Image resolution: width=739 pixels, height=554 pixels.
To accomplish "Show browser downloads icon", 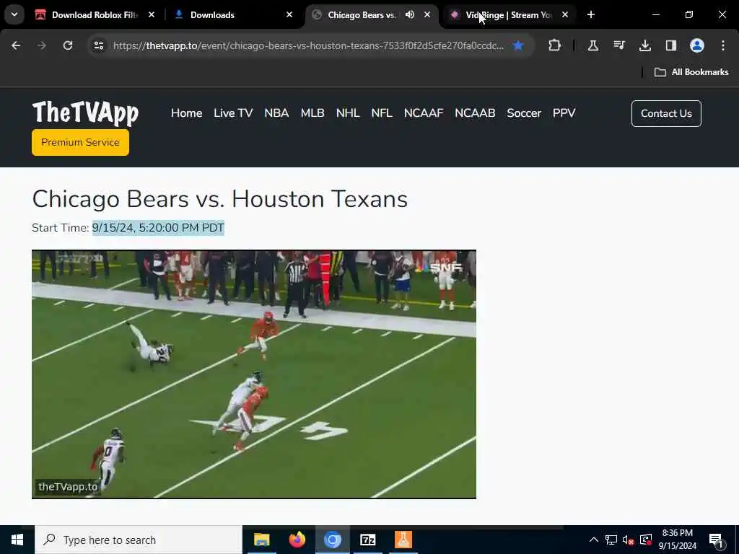I will [644, 45].
